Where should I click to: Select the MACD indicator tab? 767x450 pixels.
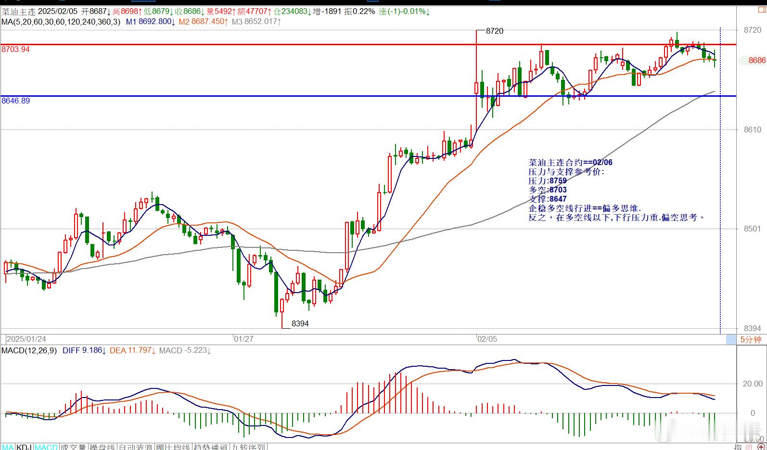tap(46, 447)
